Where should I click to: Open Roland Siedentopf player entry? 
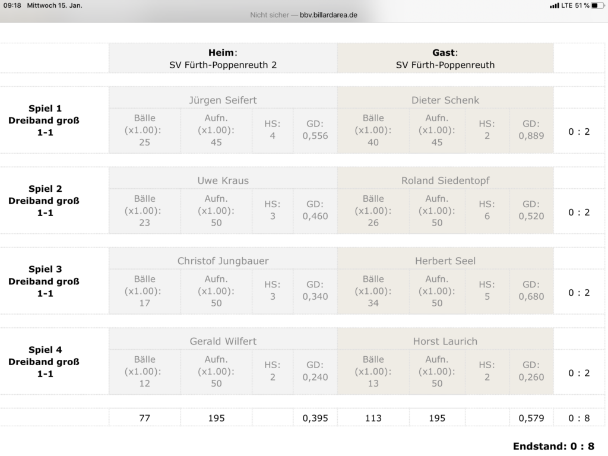click(x=445, y=180)
